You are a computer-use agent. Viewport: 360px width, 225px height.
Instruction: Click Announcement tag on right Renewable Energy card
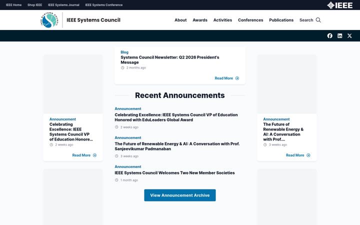(276, 119)
